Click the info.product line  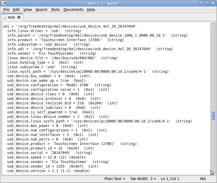(x=66, y=40)
